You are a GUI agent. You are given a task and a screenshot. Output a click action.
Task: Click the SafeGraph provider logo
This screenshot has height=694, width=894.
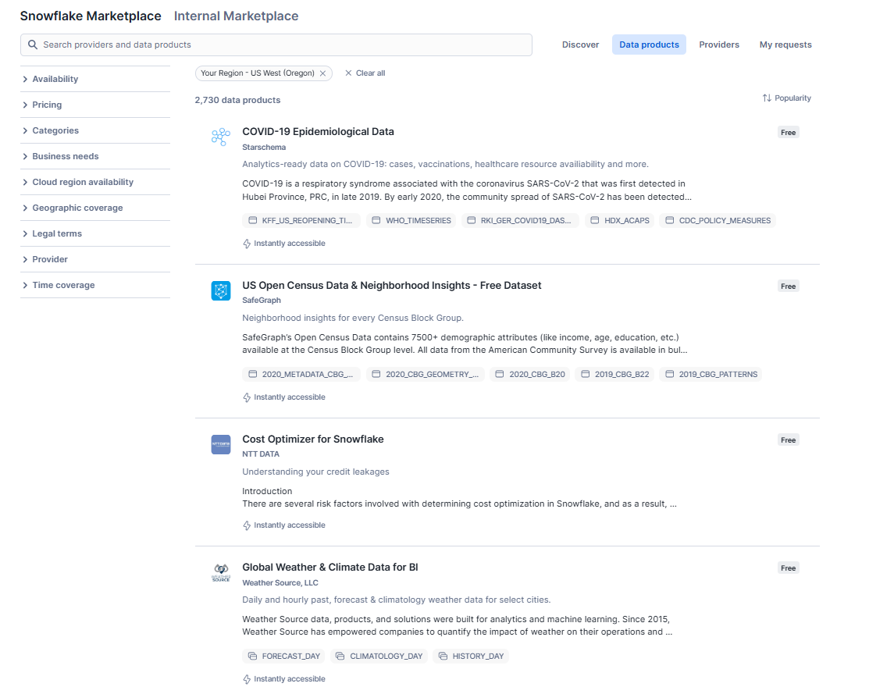[221, 290]
